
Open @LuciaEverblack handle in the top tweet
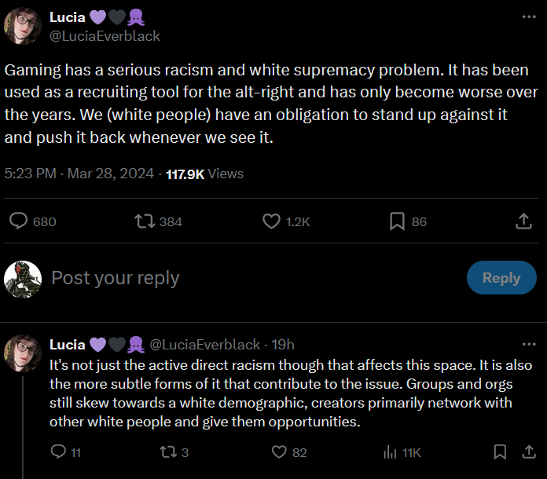pyautogui.click(x=105, y=36)
